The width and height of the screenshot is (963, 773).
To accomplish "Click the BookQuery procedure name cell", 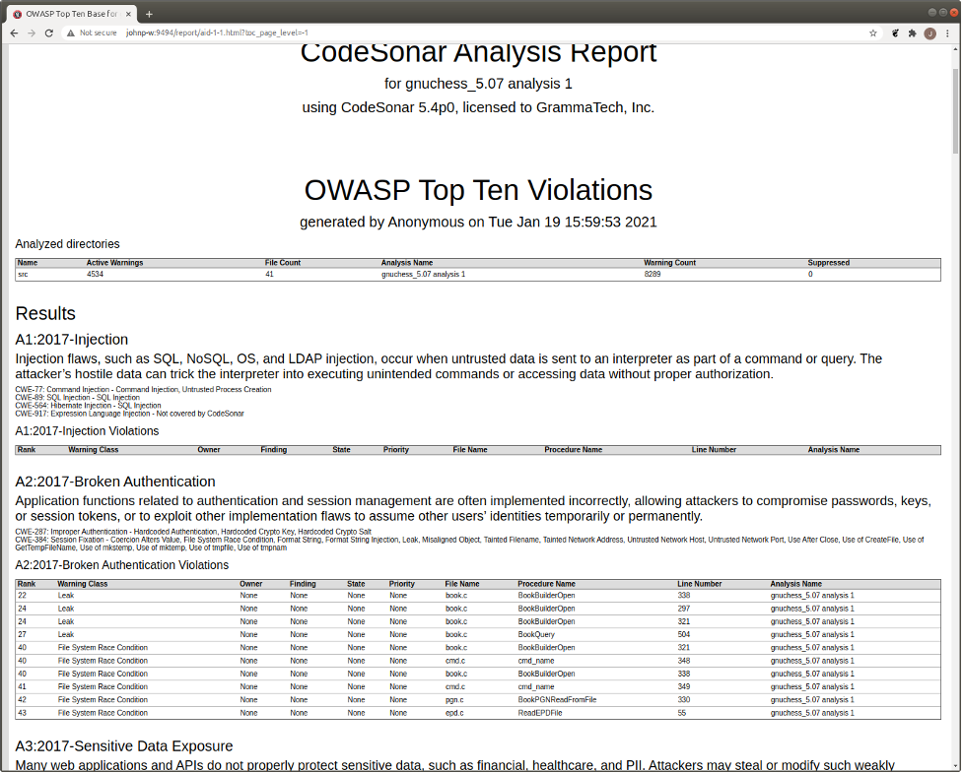I will click(536, 634).
